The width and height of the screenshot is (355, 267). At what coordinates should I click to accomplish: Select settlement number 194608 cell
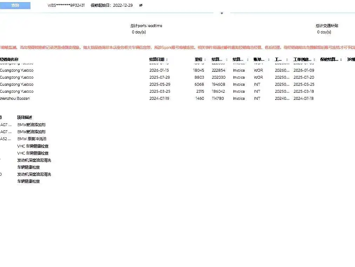pyautogui.click(x=218, y=84)
